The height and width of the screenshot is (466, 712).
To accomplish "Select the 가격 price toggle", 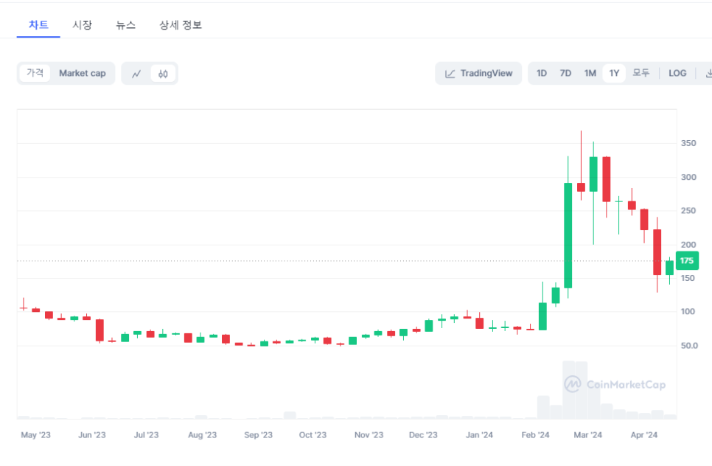I will point(35,73).
